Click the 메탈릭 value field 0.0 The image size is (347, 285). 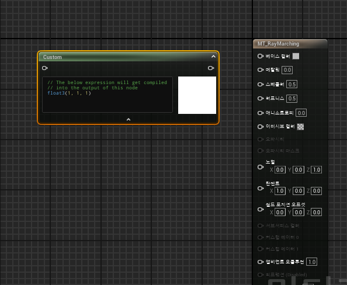point(287,70)
